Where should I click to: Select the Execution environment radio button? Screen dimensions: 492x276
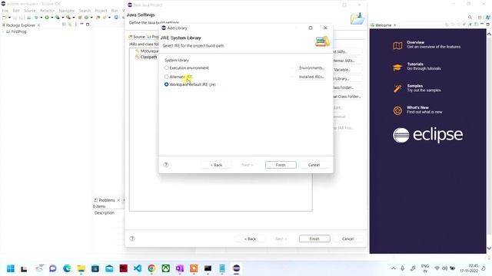(166, 67)
